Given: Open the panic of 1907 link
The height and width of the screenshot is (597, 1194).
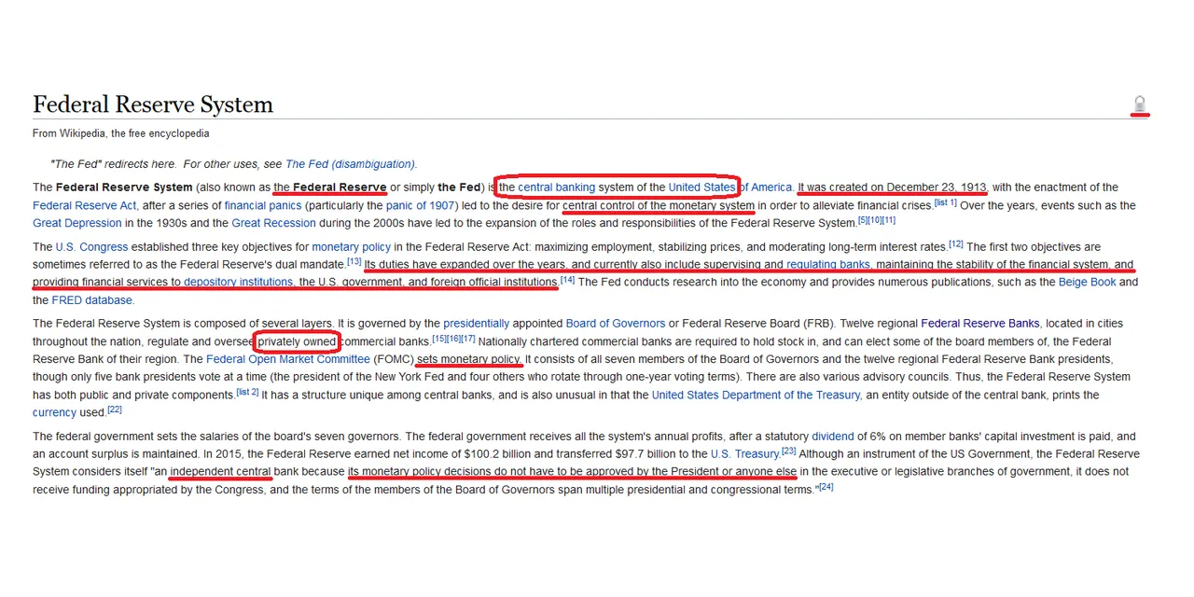Looking at the screenshot, I should click(x=421, y=205).
